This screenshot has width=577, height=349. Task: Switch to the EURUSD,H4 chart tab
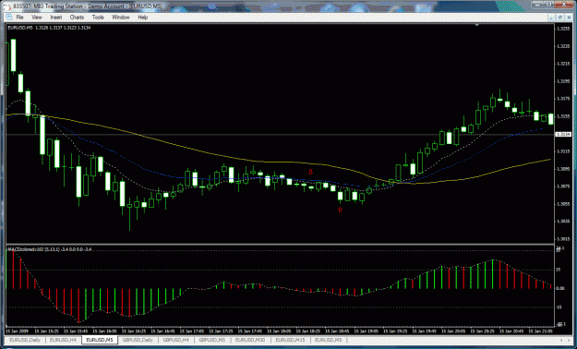pos(64,340)
